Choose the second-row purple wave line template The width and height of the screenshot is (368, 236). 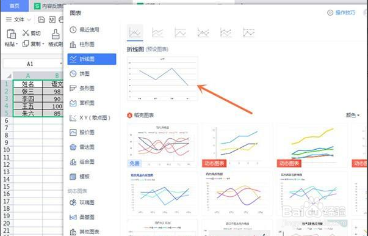237,193
